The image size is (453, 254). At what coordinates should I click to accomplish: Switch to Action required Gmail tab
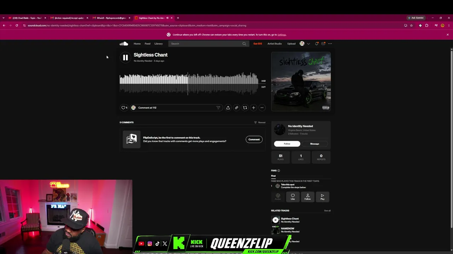pos(69,18)
